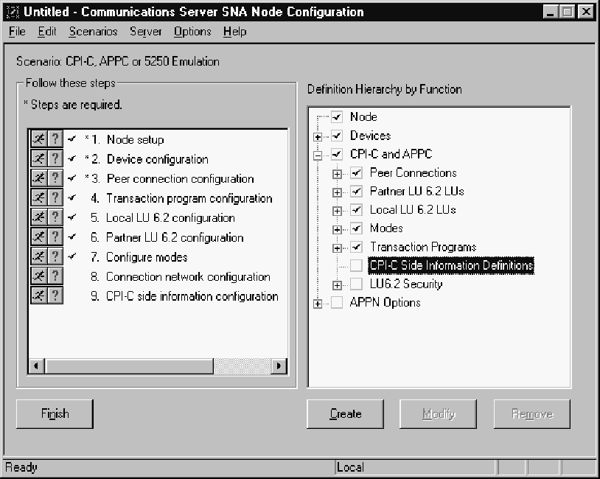Toggle the APPN Options checkbox
The image size is (600, 479).
coord(337,303)
